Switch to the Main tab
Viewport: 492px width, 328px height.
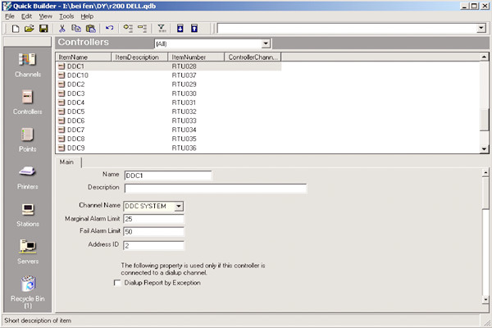pos(67,162)
